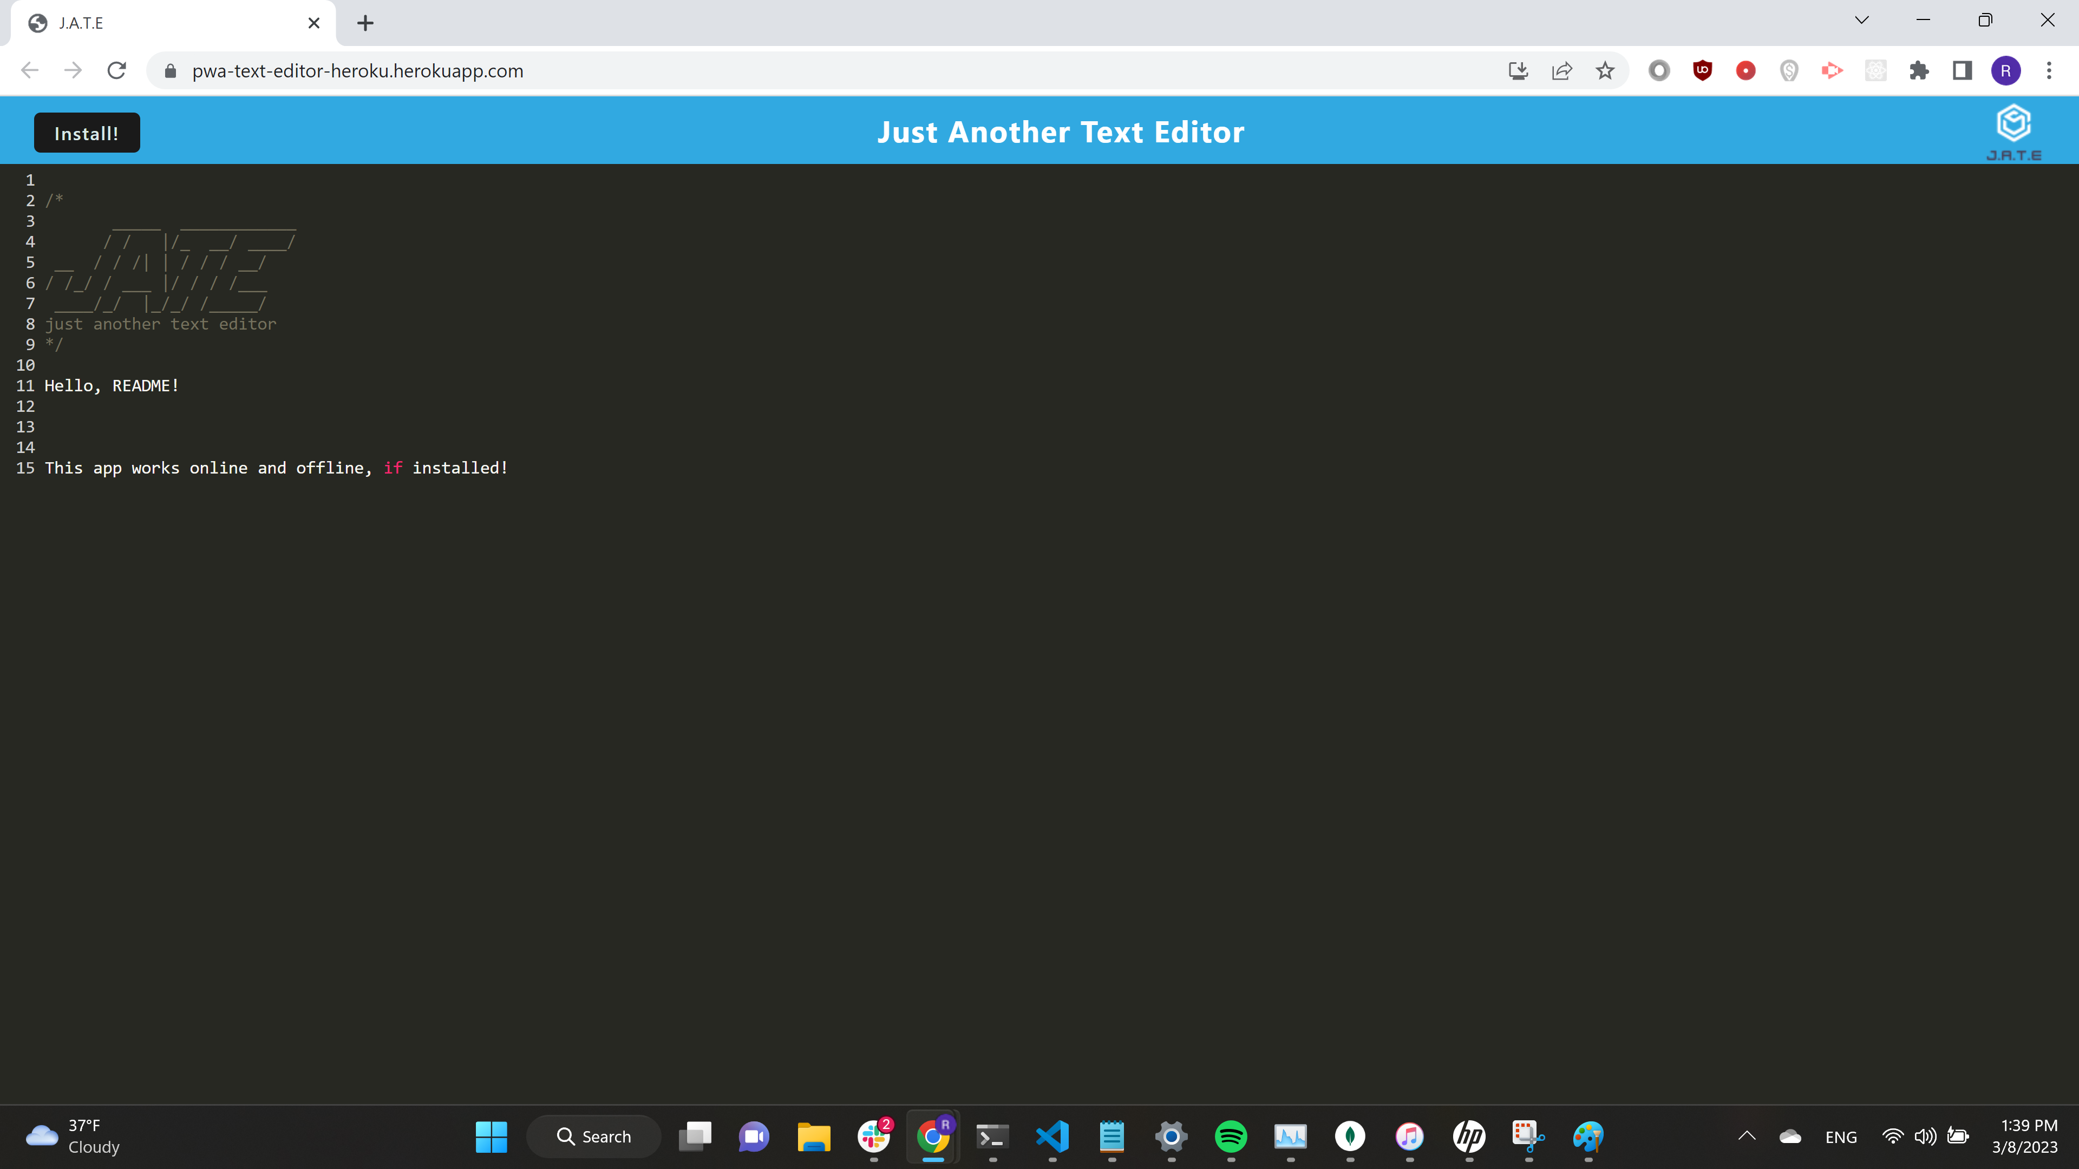This screenshot has height=1169, width=2079.
Task: Open a new browser tab
Action: [x=365, y=23]
